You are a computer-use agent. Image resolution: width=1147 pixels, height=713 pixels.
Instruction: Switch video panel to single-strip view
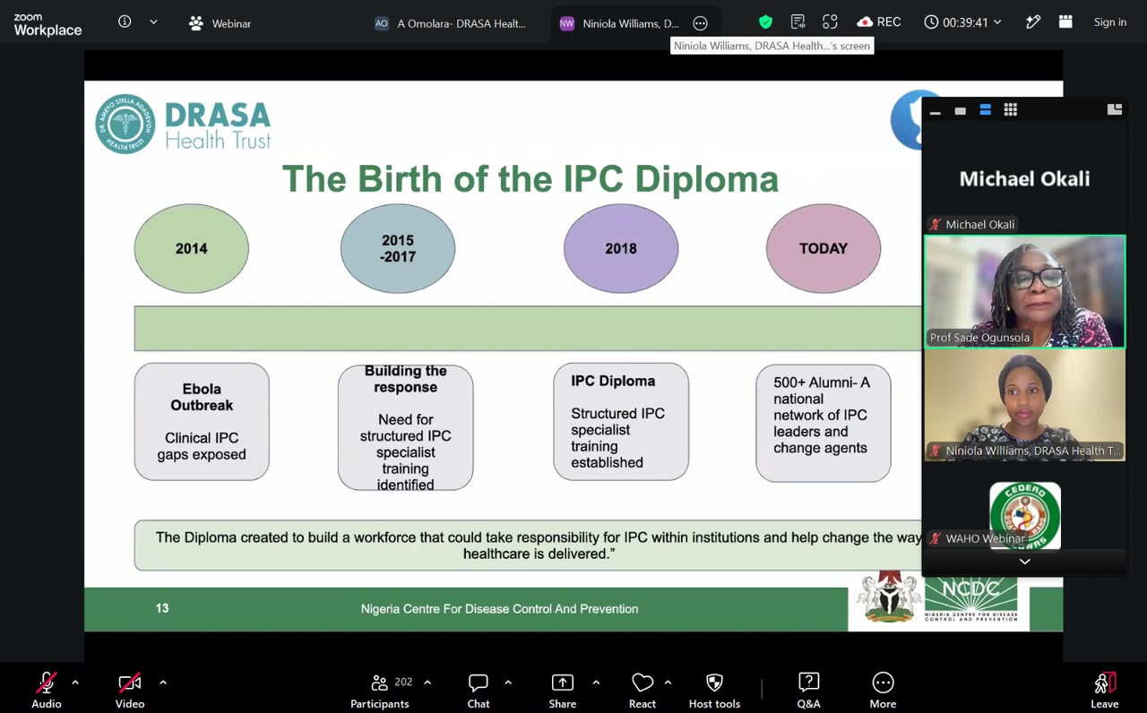[x=960, y=110]
